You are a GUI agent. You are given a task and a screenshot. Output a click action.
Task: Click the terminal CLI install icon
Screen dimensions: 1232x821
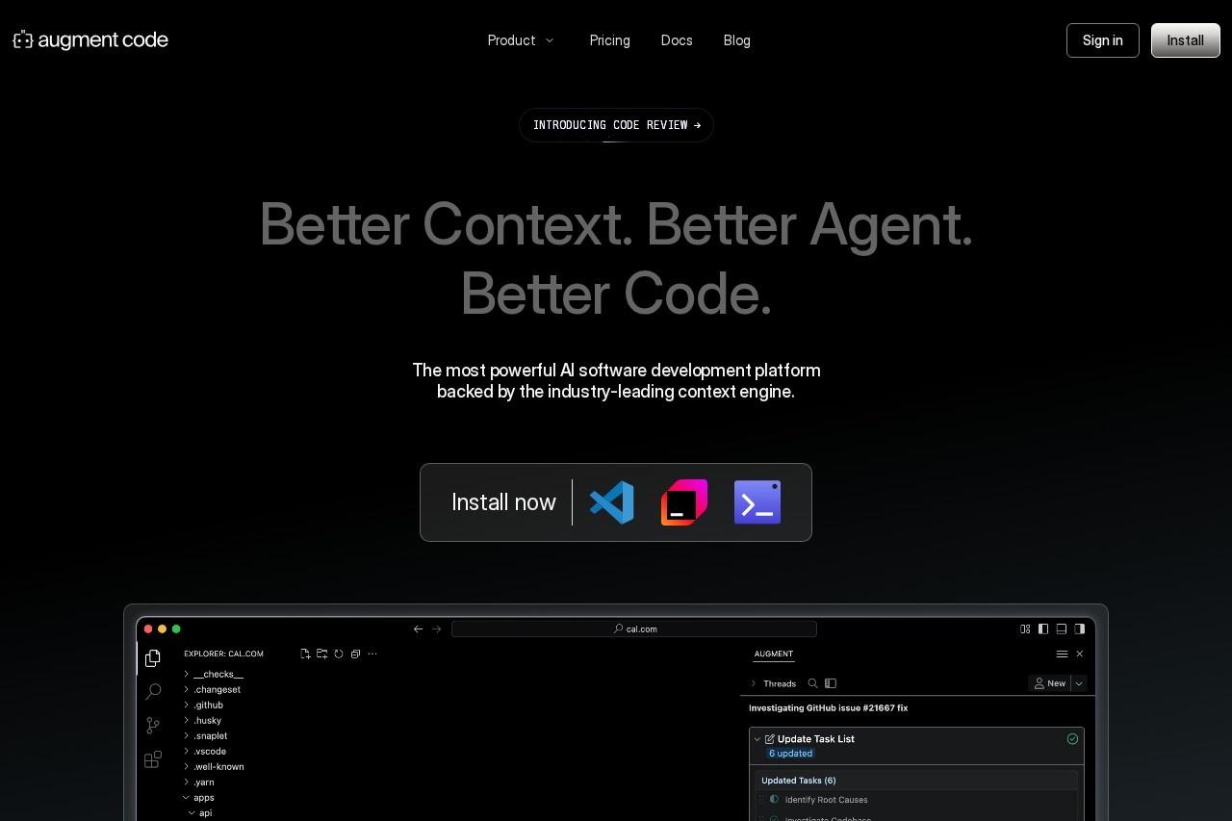[757, 501]
